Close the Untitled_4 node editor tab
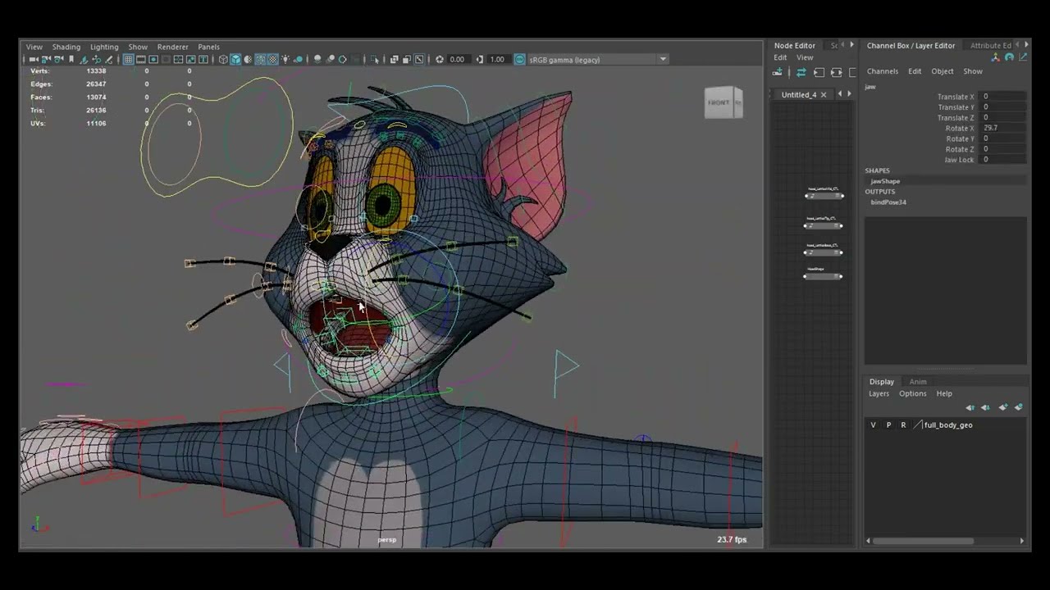 (824, 94)
